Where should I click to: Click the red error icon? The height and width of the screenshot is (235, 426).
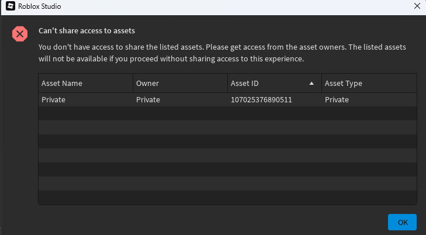(x=20, y=34)
